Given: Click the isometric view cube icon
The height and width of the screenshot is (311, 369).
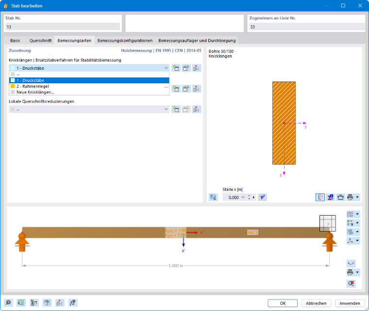Looking at the screenshot, I should pyautogui.click(x=350, y=214).
